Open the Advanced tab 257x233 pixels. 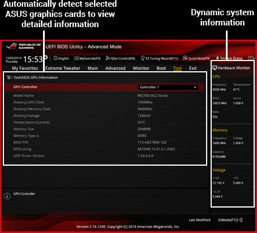[x=115, y=68]
